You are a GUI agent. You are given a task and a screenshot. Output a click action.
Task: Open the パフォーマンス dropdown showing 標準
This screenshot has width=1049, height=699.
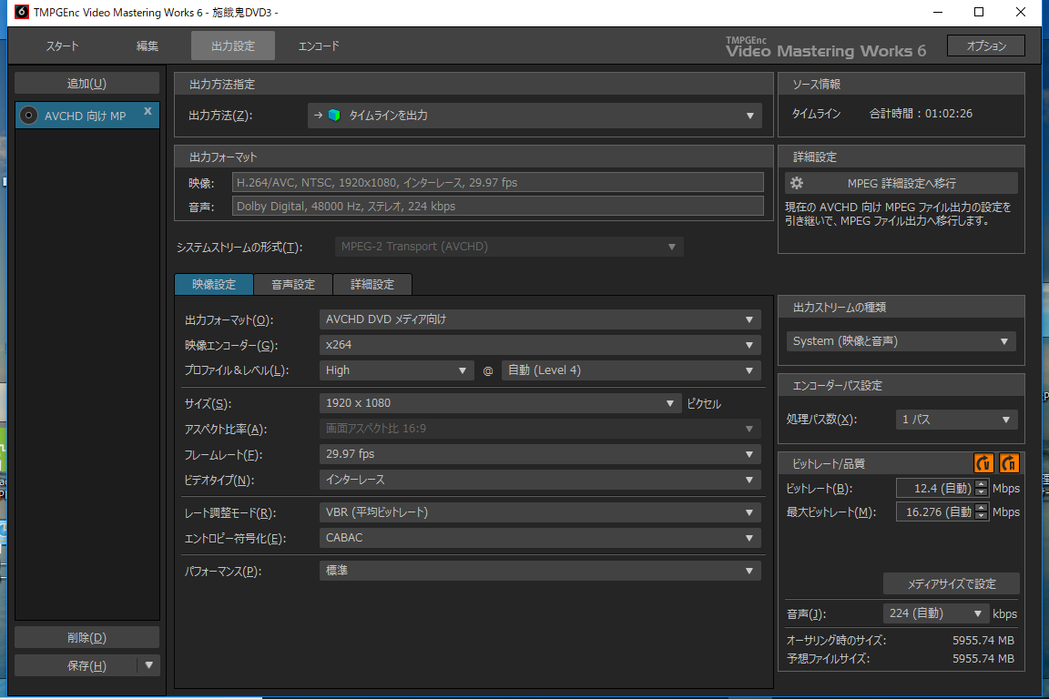[540, 571]
